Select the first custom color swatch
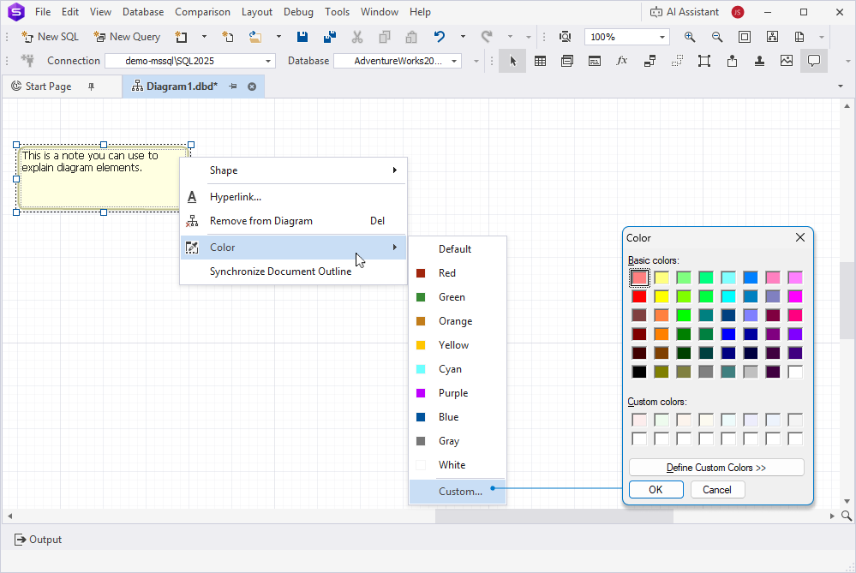The image size is (856, 573). [639, 420]
